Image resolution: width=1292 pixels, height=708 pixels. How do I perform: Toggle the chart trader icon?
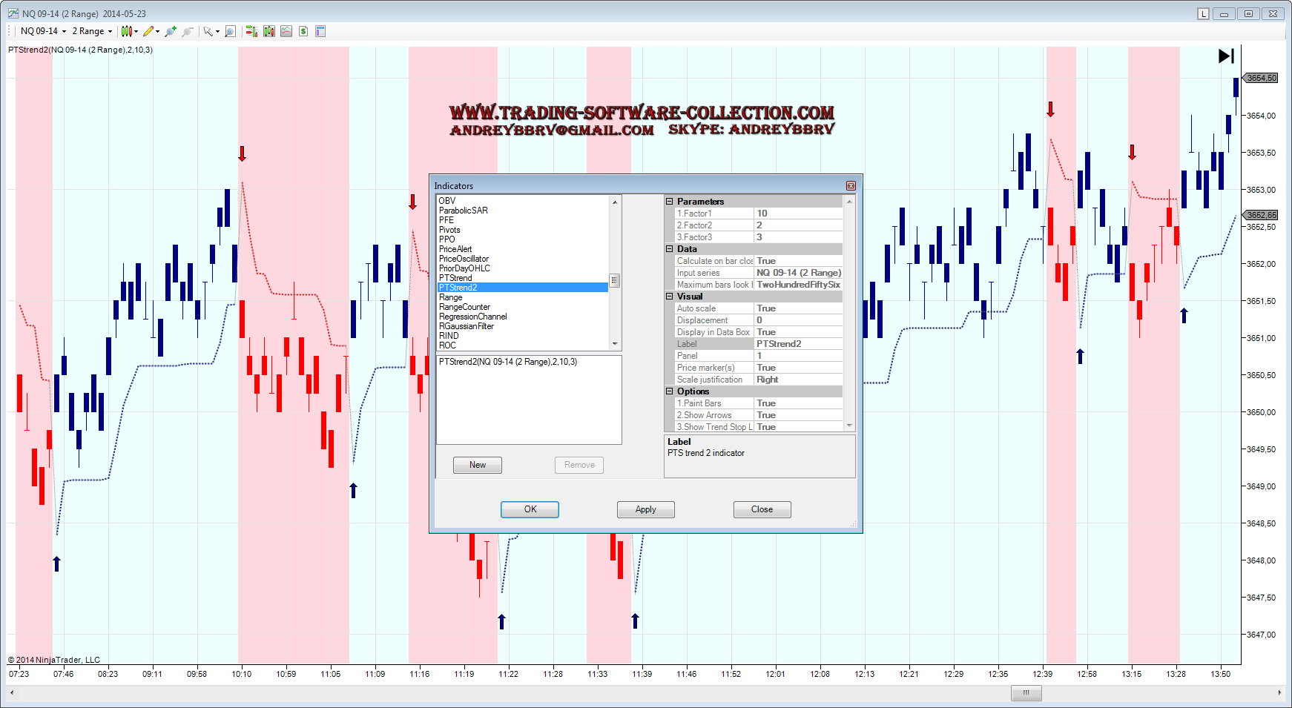click(x=251, y=31)
